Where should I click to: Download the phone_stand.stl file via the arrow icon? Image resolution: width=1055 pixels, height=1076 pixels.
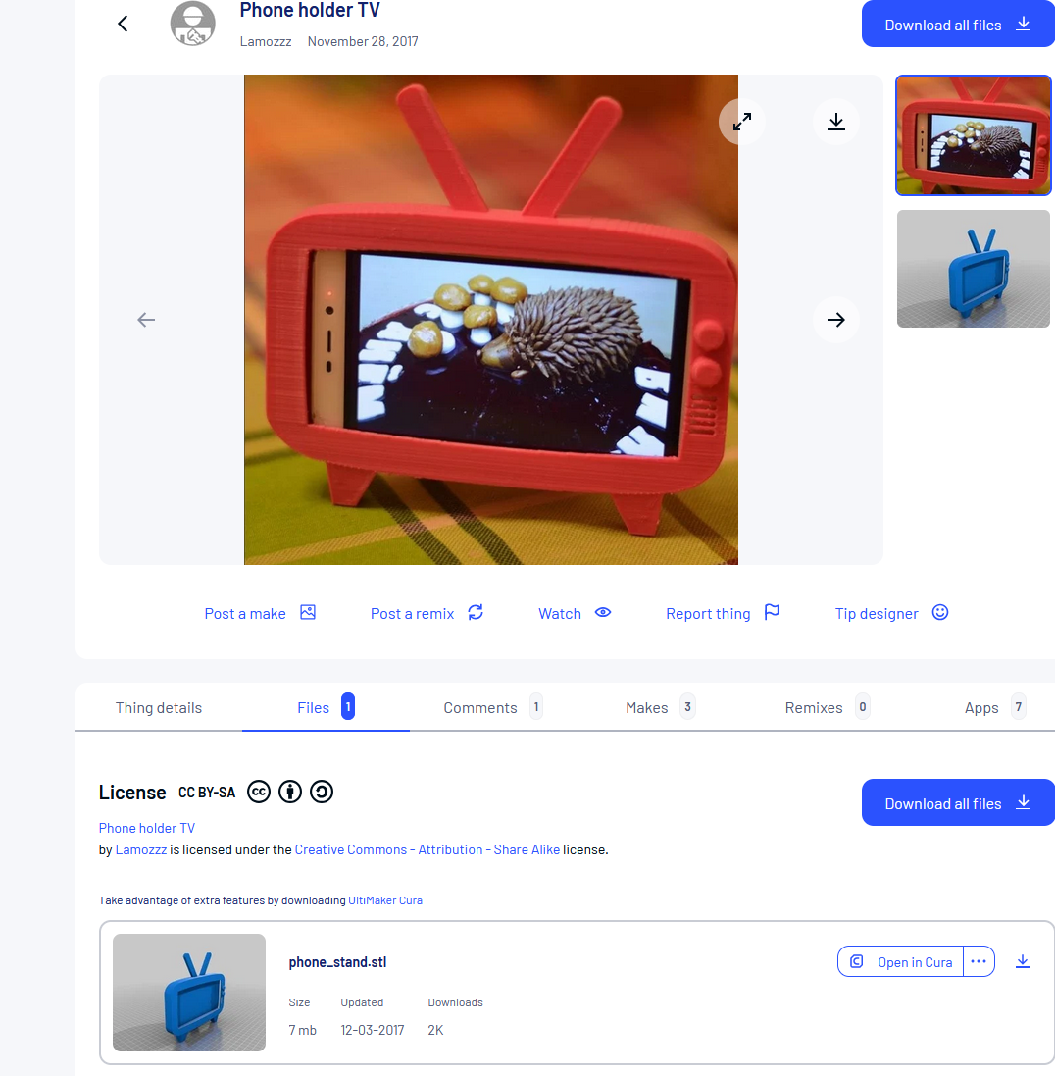click(x=1023, y=961)
